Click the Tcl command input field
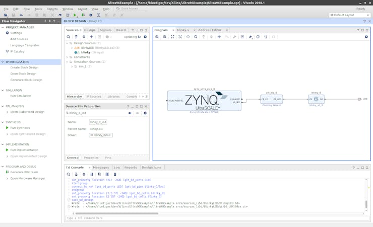This screenshot has height=227, width=373. [217, 218]
